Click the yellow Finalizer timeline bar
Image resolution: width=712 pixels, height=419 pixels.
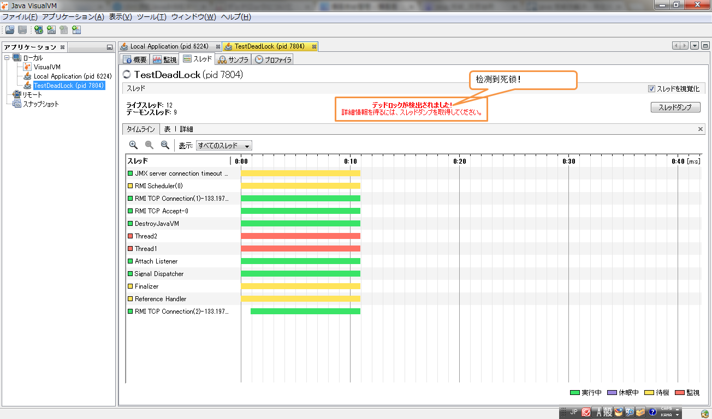[x=300, y=286]
